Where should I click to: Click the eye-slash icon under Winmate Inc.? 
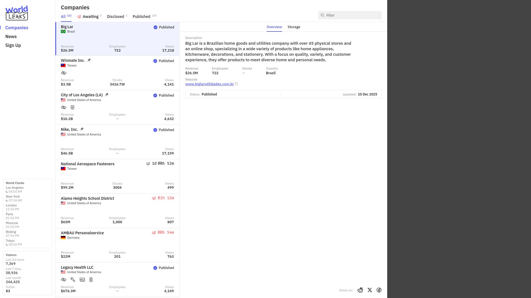coord(64,73)
